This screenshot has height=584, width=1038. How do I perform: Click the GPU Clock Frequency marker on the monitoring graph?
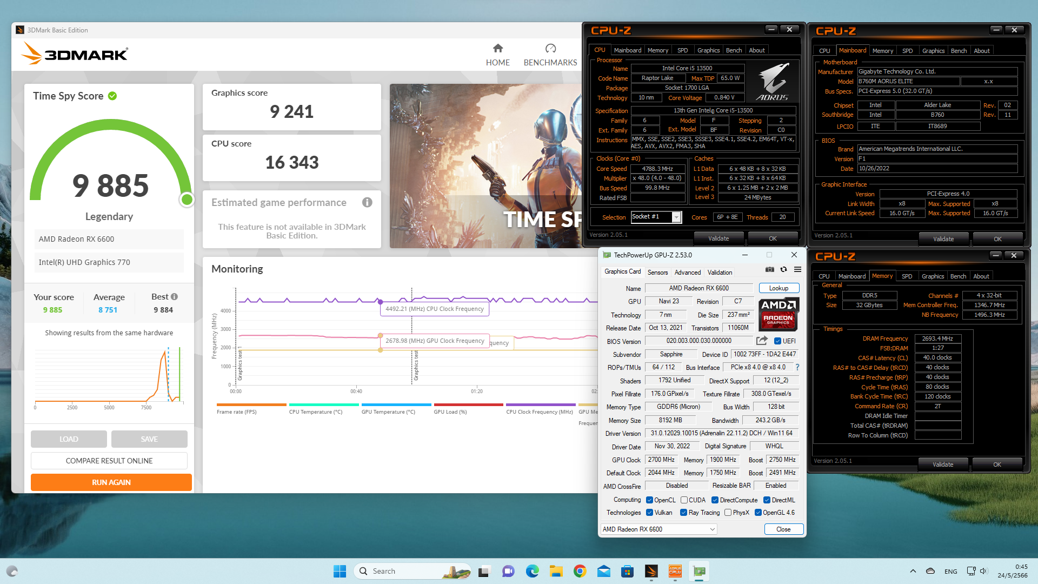(x=381, y=335)
